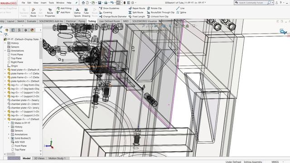The width and height of the screenshot is (290, 163).
Task: Expand the Annotations tree node at top
Action: click(5, 51)
